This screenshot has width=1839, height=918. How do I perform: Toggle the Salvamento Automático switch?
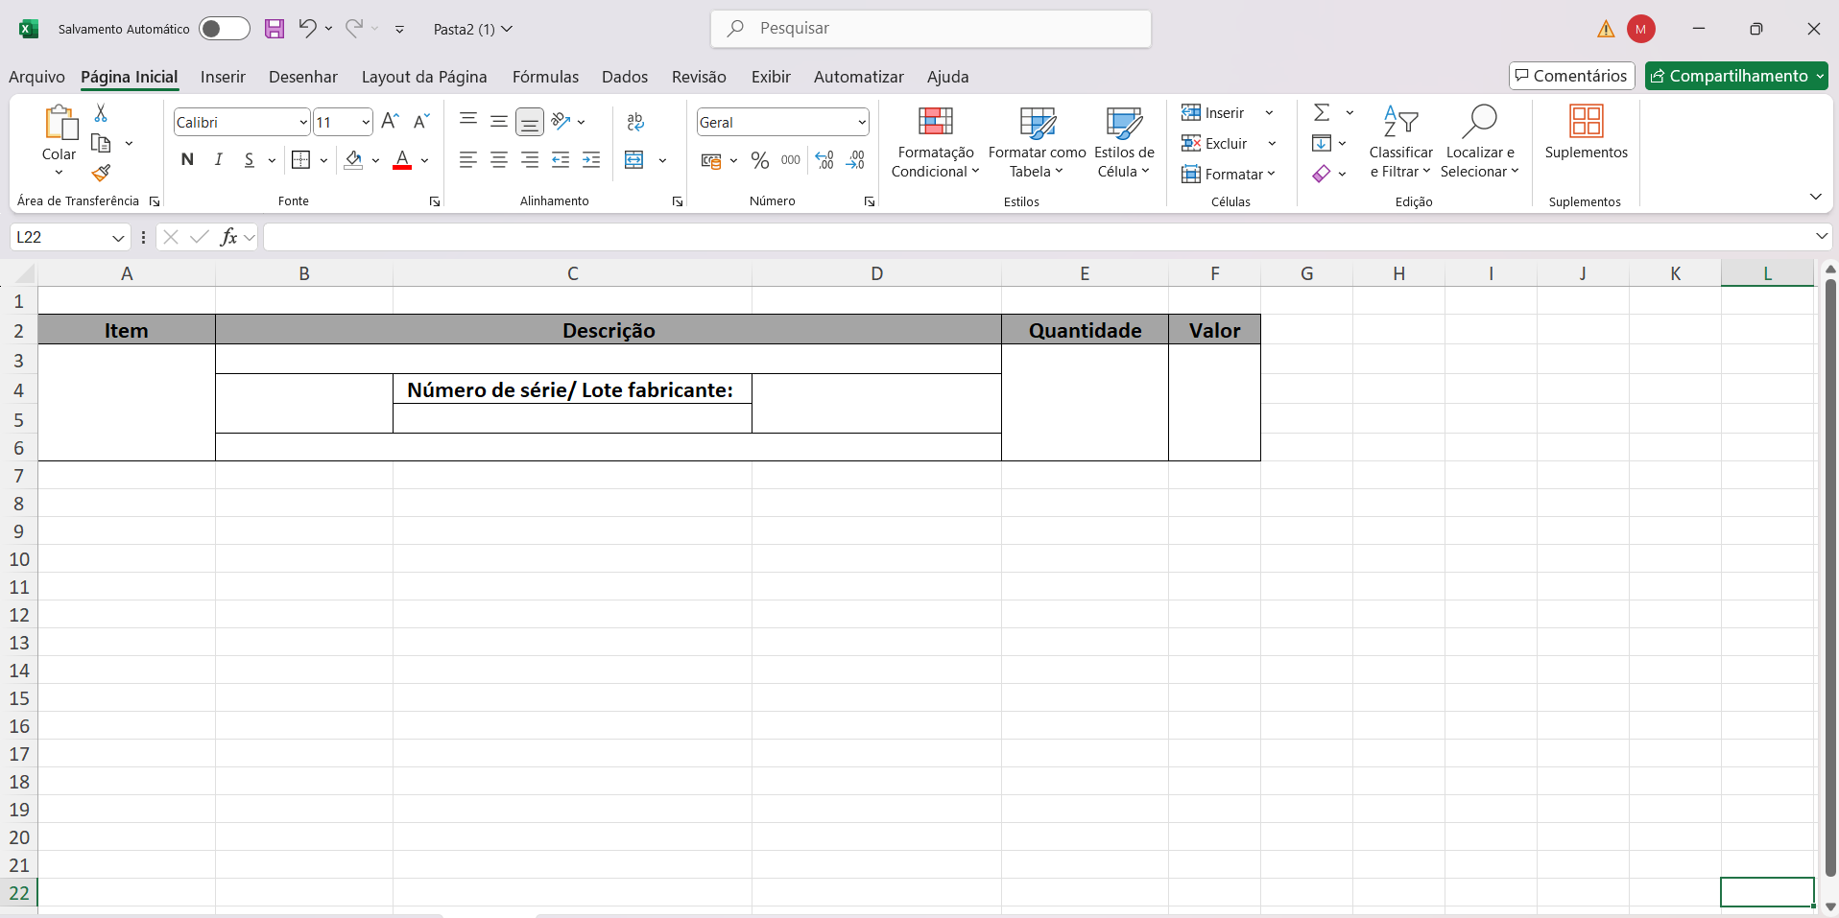tap(224, 29)
